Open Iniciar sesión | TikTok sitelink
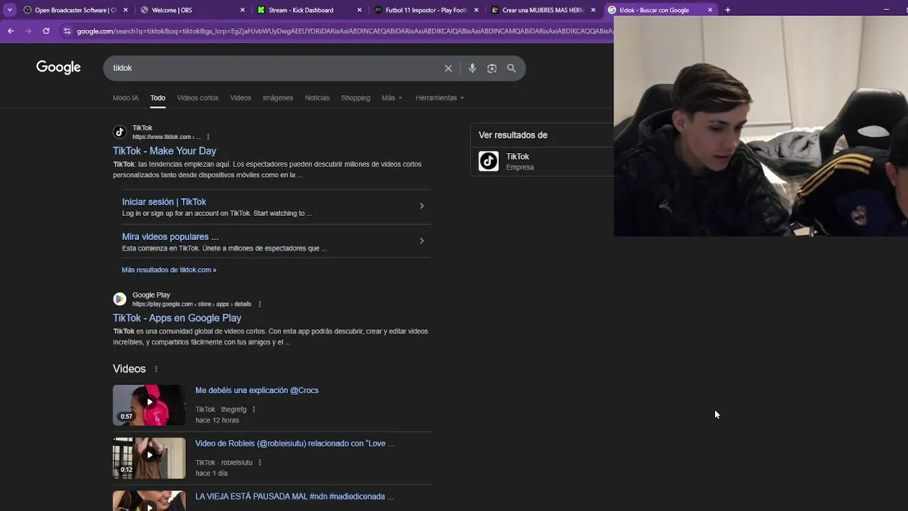 click(x=164, y=202)
